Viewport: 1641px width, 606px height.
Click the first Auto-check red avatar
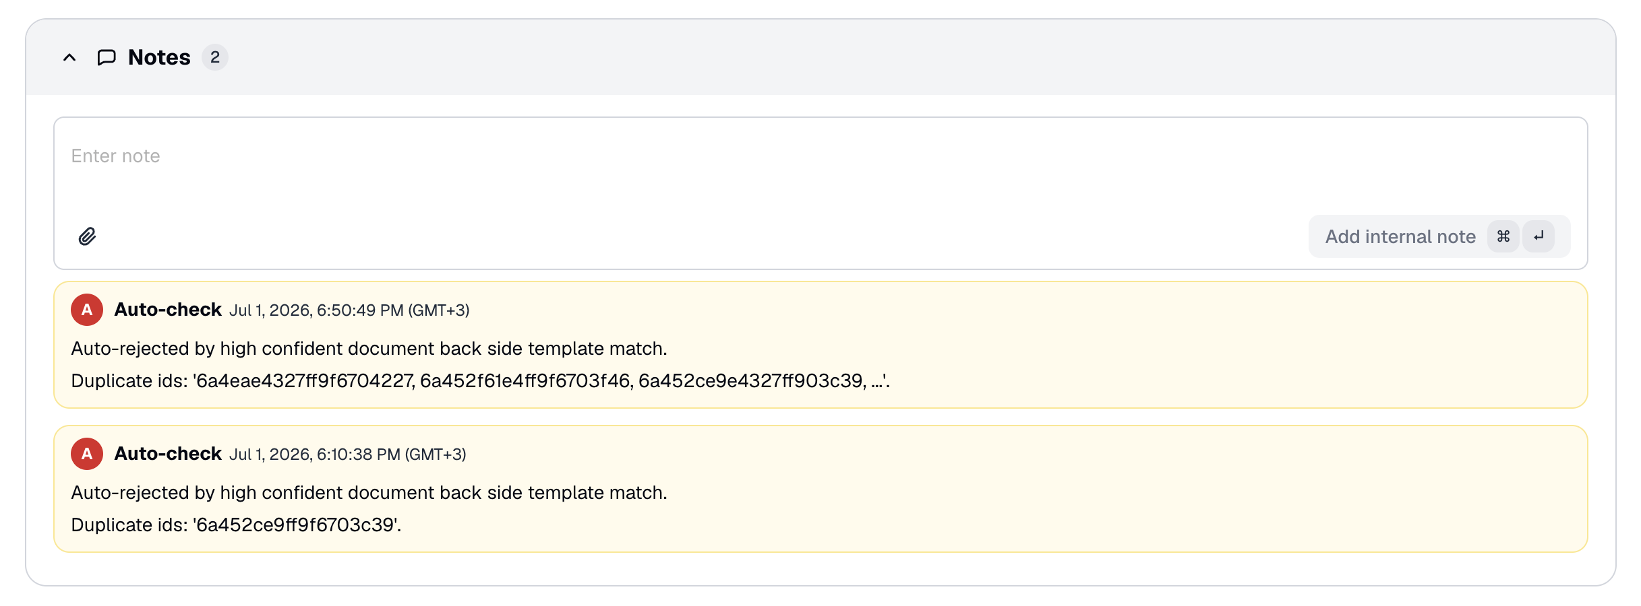(87, 310)
